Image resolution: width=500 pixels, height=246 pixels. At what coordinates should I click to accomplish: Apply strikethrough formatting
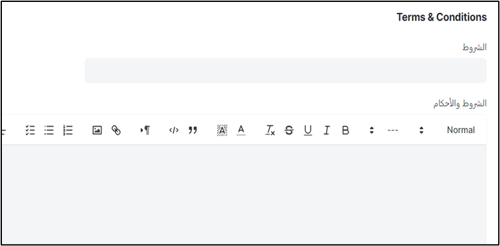[x=289, y=130]
